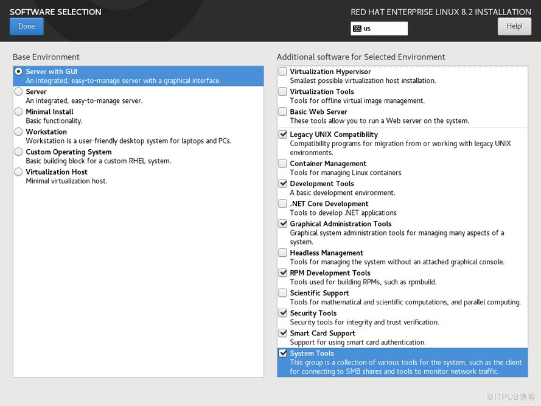Screen dimensions: 541x406
Task: Uncheck the Security Tools box
Action: [x=283, y=313]
